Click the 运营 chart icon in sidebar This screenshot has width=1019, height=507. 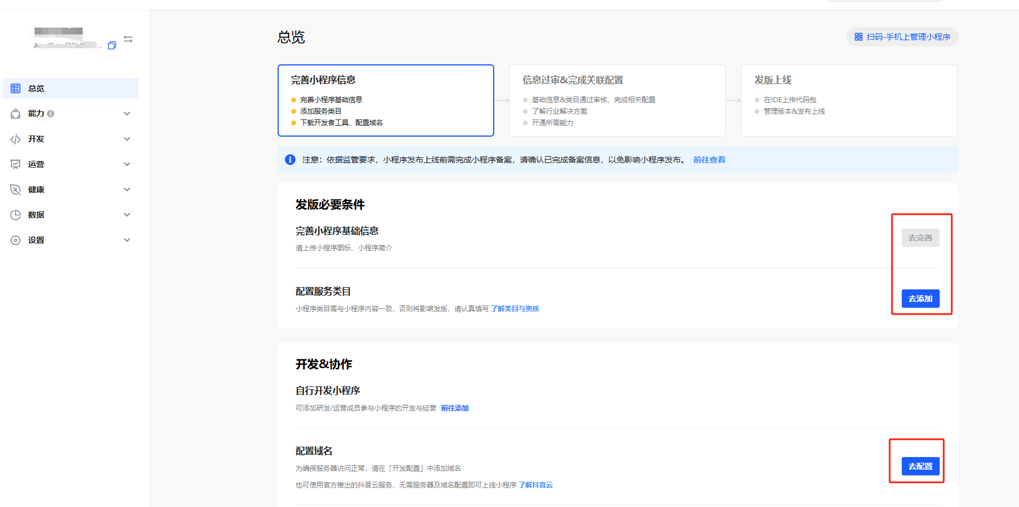point(16,164)
